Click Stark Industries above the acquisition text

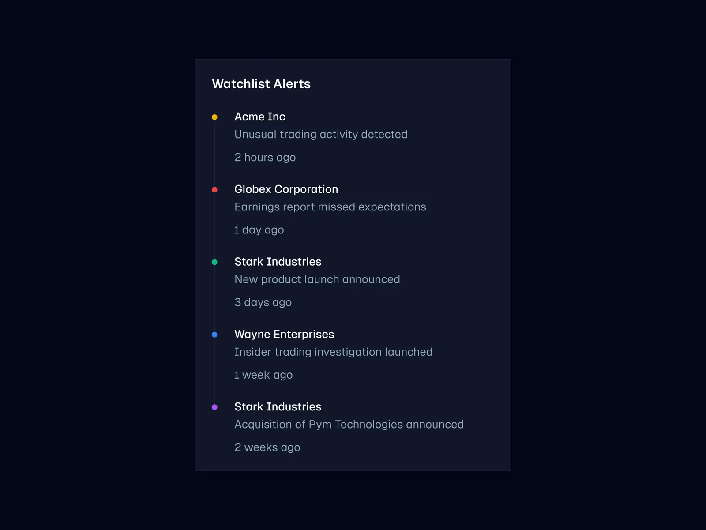278,406
